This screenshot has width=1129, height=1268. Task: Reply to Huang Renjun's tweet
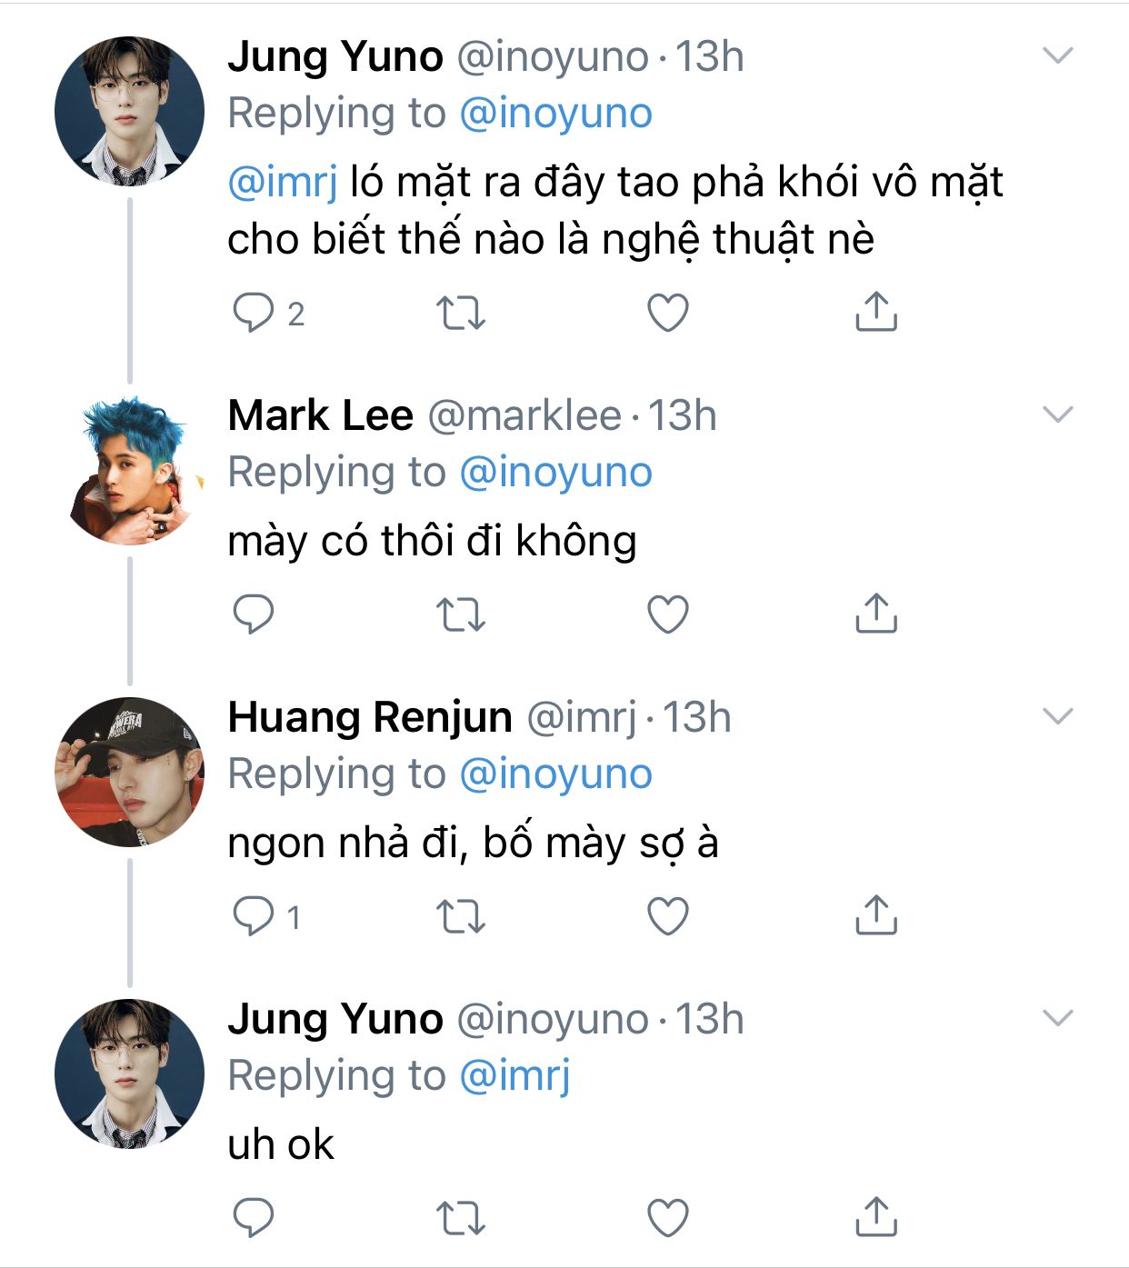click(254, 916)
